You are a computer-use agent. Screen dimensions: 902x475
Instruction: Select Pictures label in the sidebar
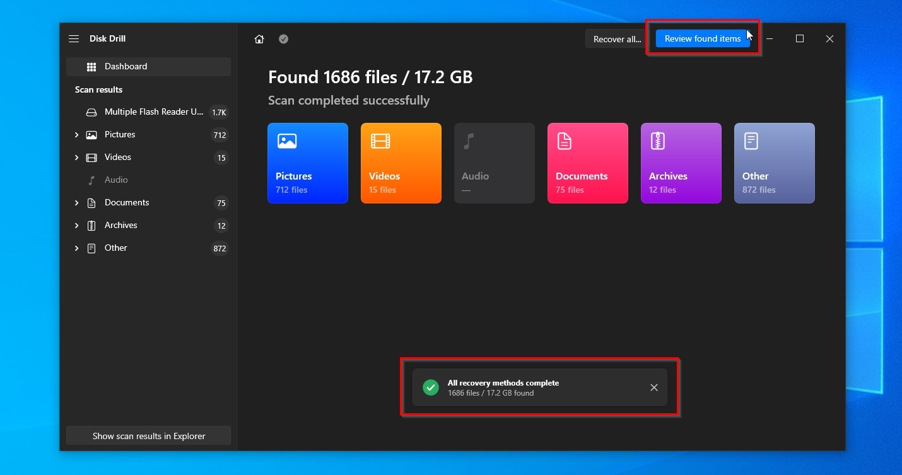pyautogui.click(x=120, y=135)
